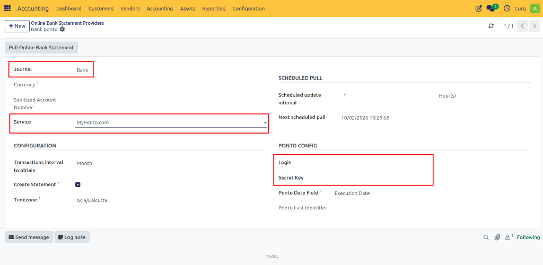This screenshot has height=265, width=543.
Task: Click the Journal field value Bank
Action: (x=82, y=70)
